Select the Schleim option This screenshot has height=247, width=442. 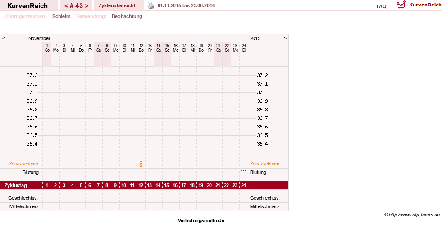coord(61,16)
